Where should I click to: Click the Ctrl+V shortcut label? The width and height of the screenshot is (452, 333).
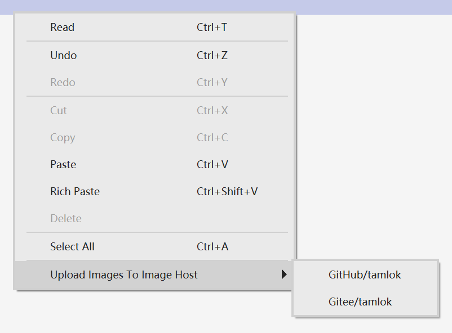pyautogui.click(x=212, y=165)
